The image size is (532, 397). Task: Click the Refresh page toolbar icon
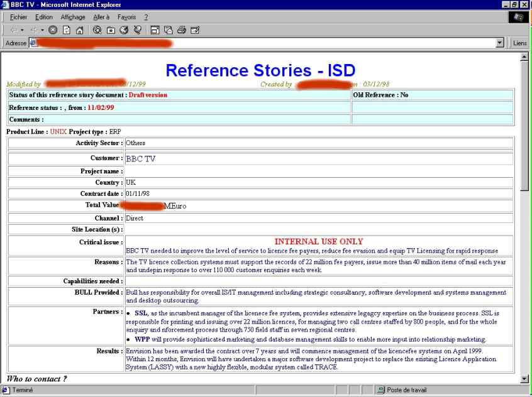[x=67, y=30]
